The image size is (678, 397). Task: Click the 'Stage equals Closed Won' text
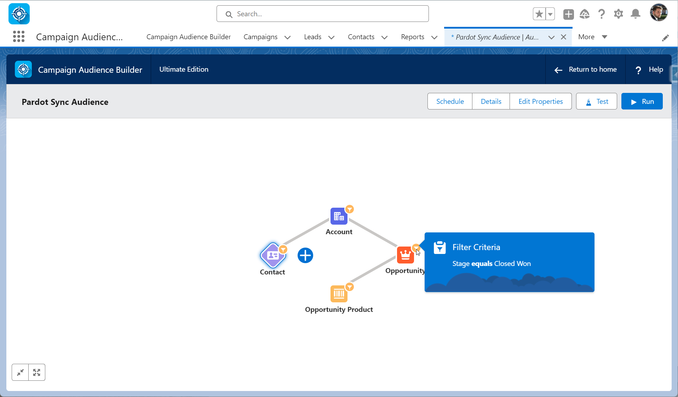coord(492,263)
